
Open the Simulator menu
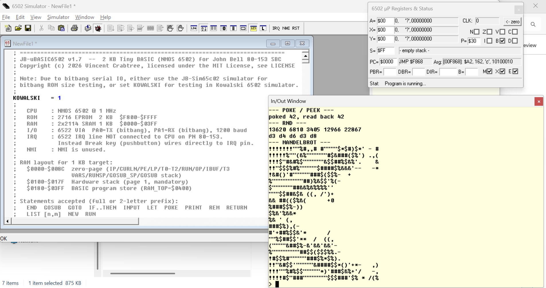click(58, 17)
